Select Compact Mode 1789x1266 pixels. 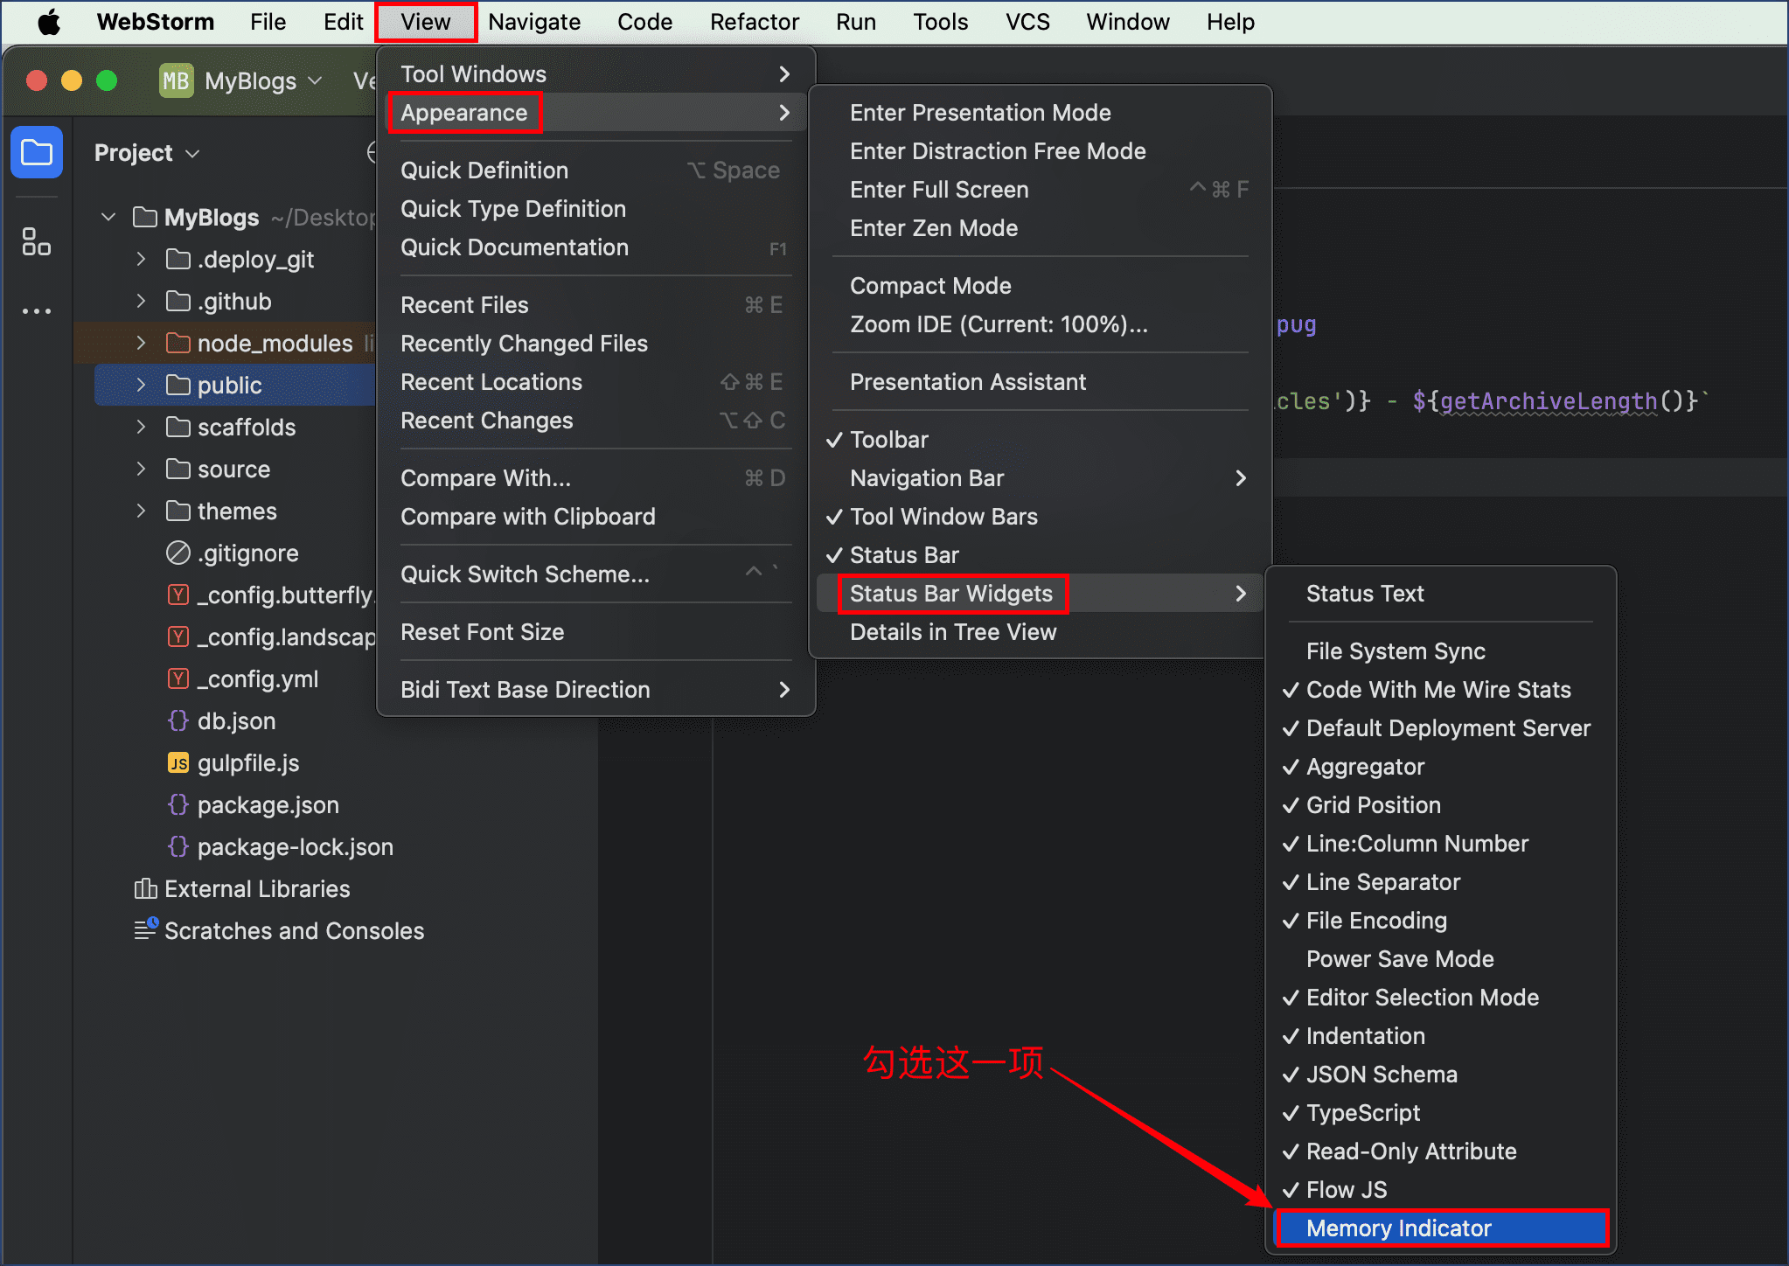pos(1040,286)
